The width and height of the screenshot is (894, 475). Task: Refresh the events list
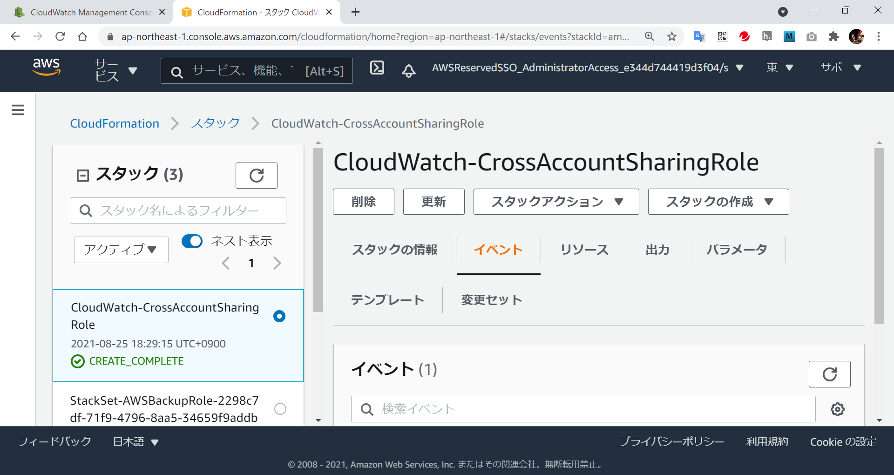829,374
